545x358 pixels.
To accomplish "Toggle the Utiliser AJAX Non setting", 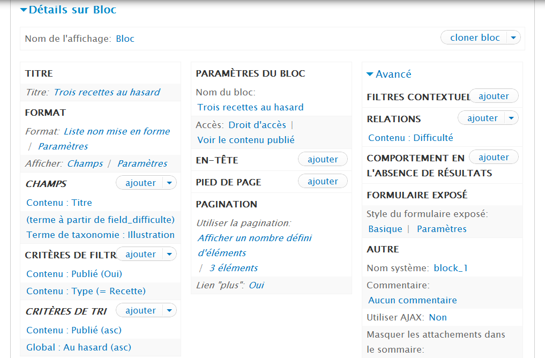I will click(438, 317).
